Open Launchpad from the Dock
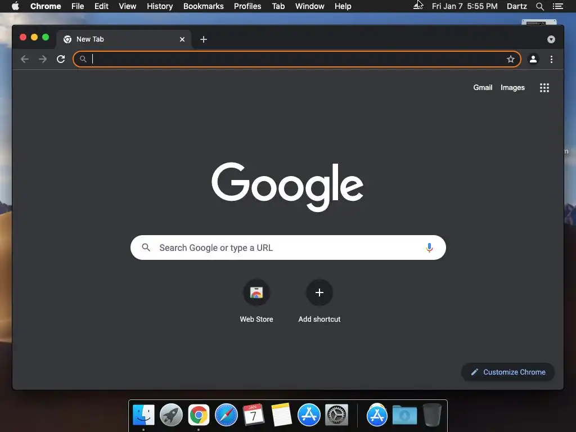The image size is (576, 432). click(x=171, y=416)
